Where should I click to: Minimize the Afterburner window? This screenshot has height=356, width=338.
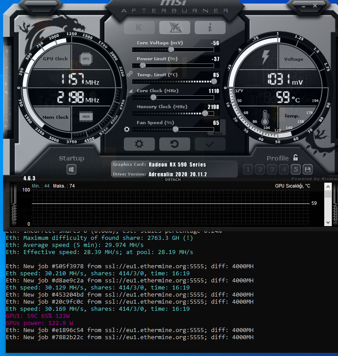click(x=303, y=6)
